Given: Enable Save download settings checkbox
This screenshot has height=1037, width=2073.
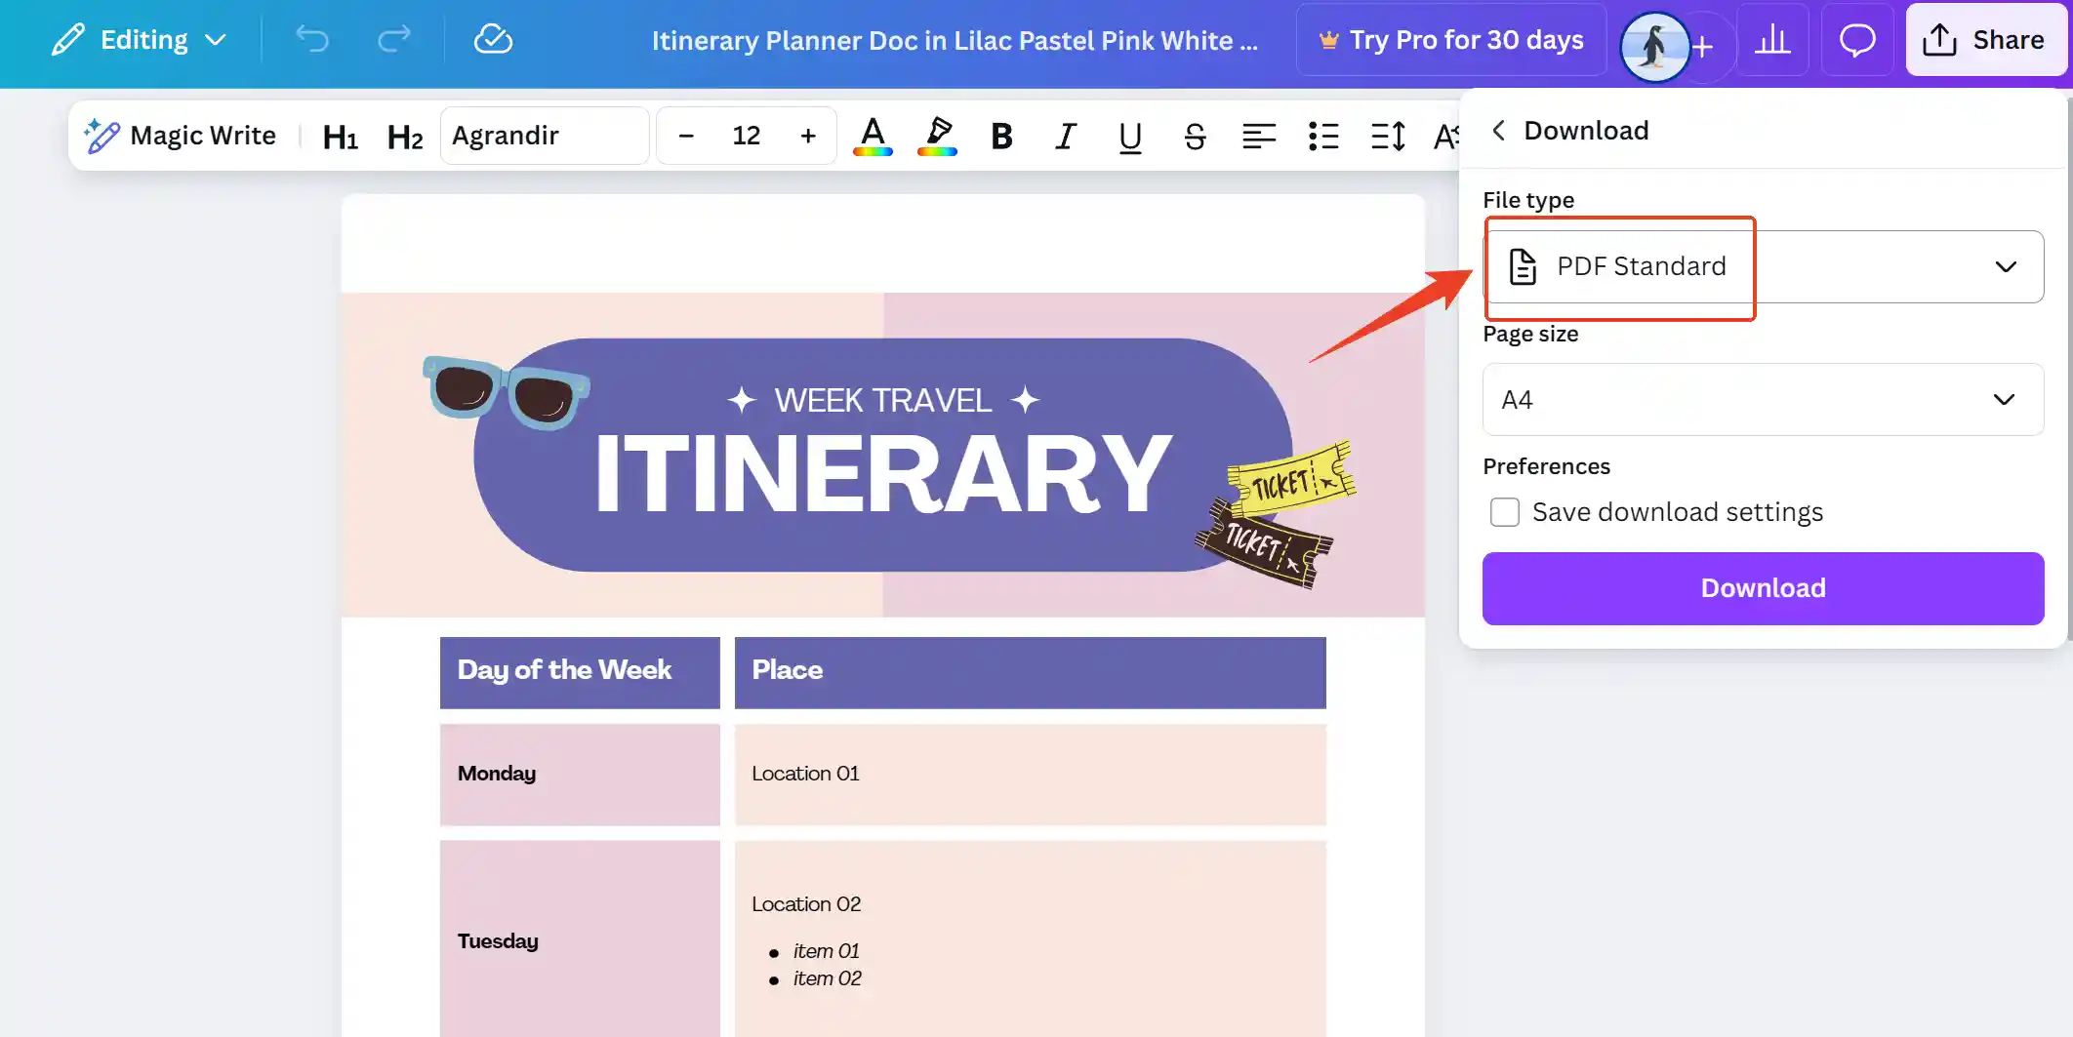Looking at the screenshot, I should tap(1505, 512).
